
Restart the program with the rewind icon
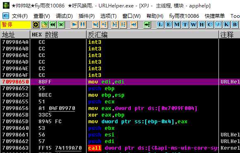[x=53, y=25]
